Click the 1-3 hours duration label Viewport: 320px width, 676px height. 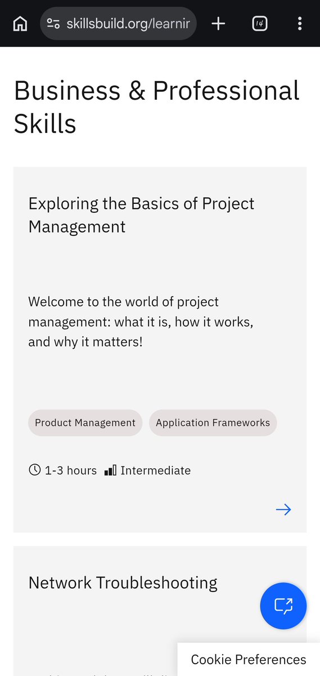pos(71,470)
